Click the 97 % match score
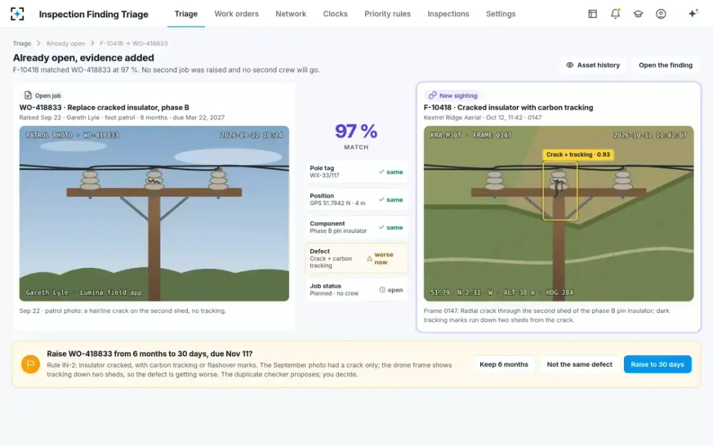 pyautogui.click(x=356, y=131)
